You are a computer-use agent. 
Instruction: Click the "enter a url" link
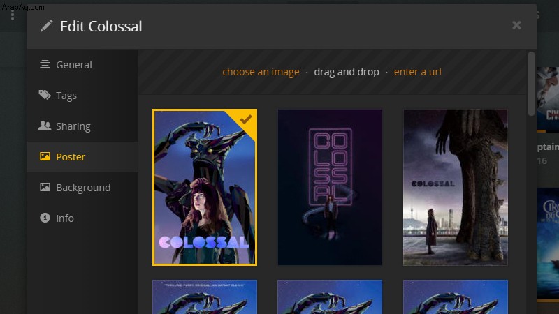[418, 72]
